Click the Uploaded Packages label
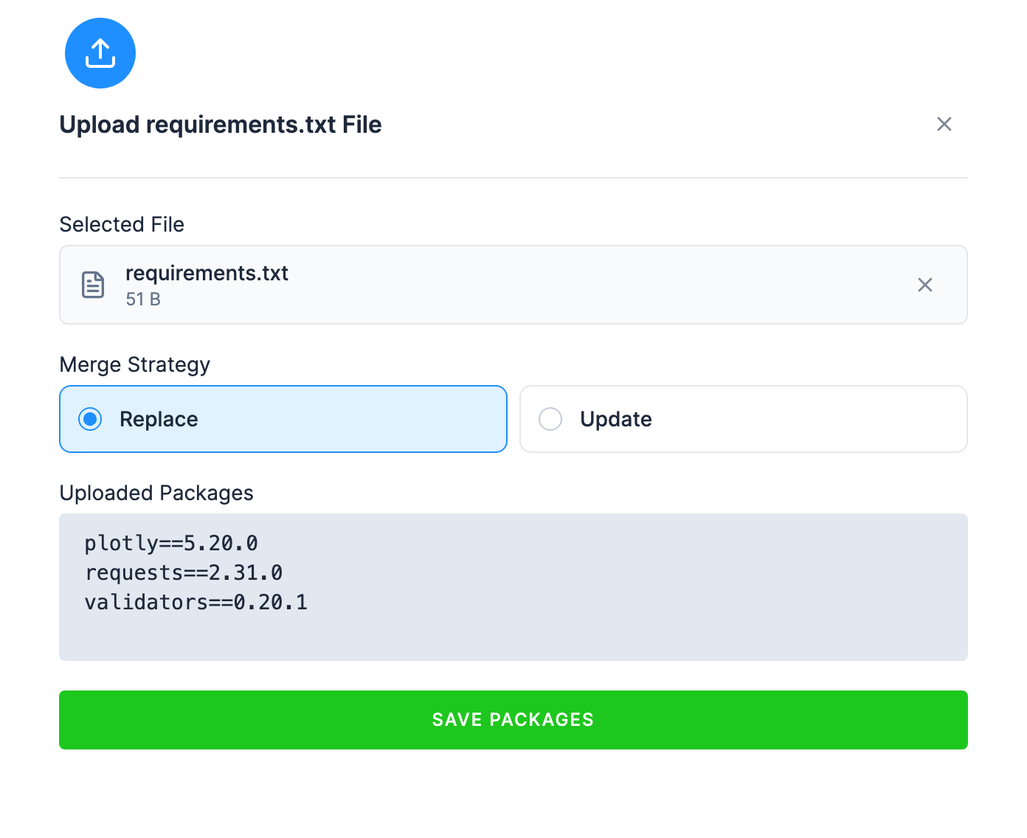This screenshot has width=1027, height=838. pyautogui.click(x=156, y=493)
